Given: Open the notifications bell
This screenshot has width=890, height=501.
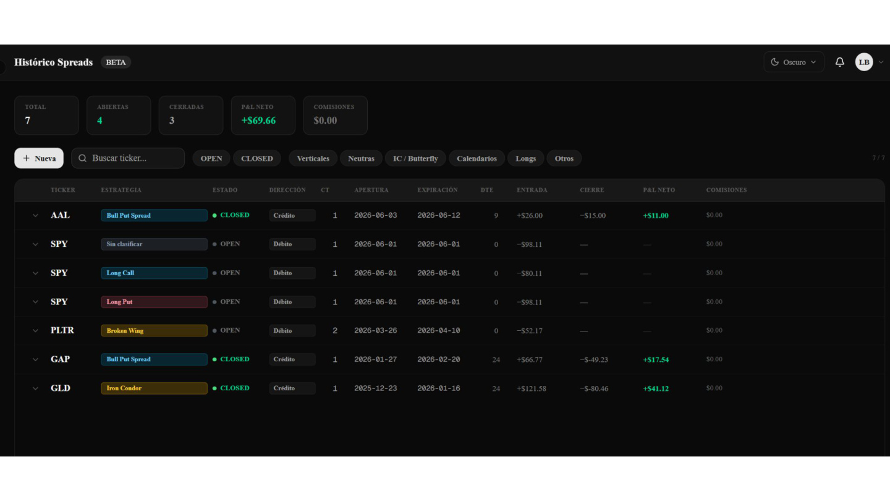Looking at the screenshot, I should [839, 62].
